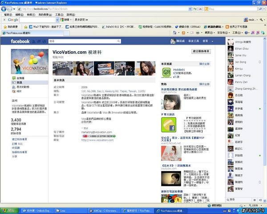Image resolution: width=267 pixels, height=214 pixels.
Task: Click the Windows Start button on taskbar
Action: point(9,211)
